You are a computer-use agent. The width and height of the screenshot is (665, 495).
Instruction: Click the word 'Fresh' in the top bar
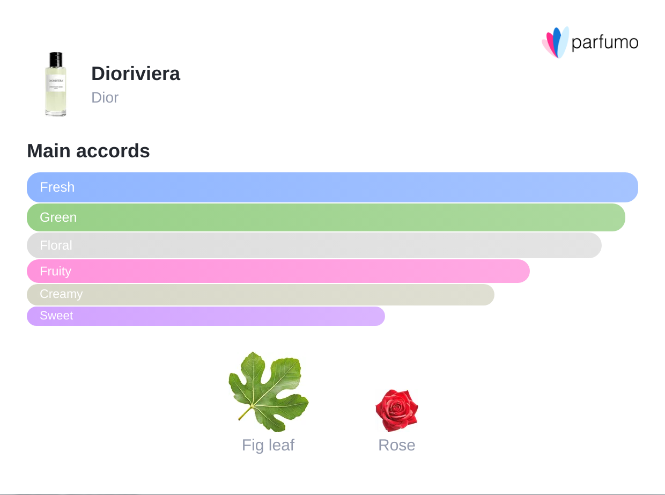click(x=57, y=187)
